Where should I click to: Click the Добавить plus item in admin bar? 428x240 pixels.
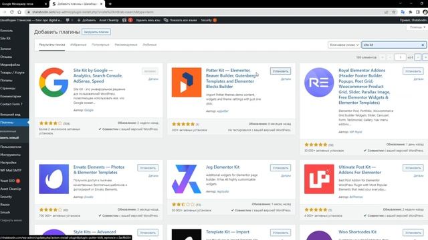[x=86, y=20]
